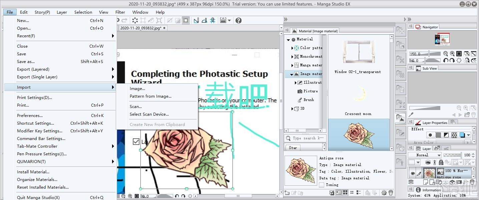This screenshot has height=200, width=479.
Task: Click Install Material... entry
Action: click(33, 172)
